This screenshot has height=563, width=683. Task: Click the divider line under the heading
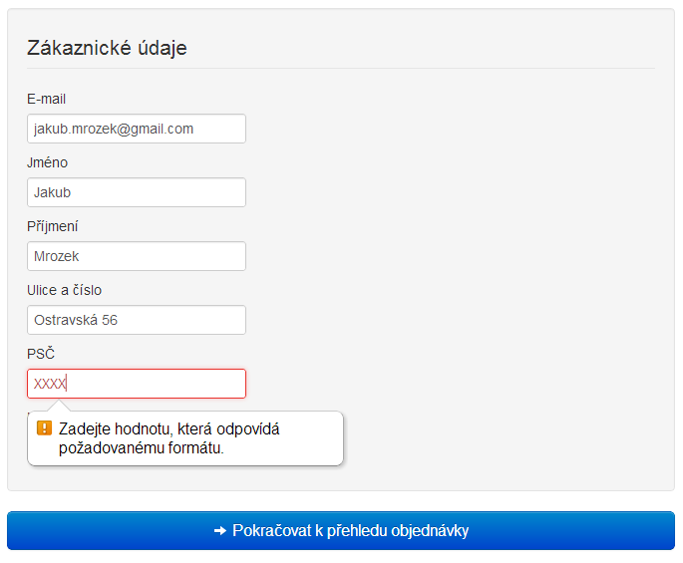point(341,69)
